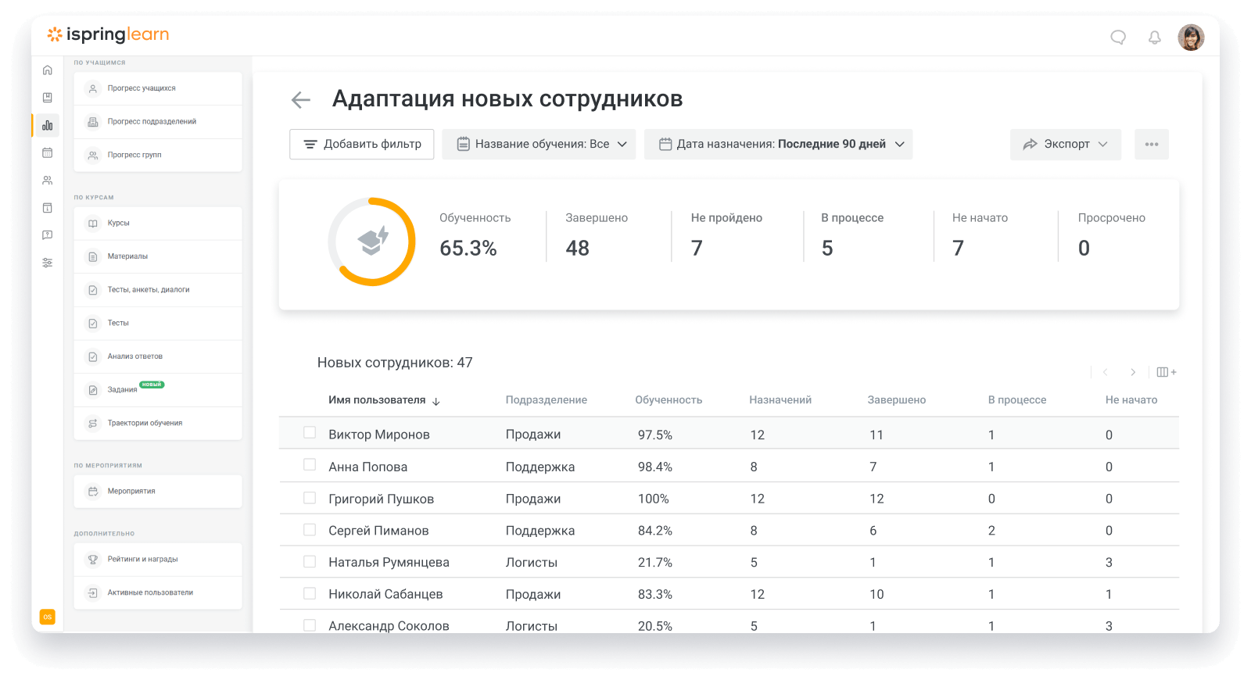1251x680 pixels.
Task: Open the three-dots more options button
Action: tap(1152, 145)
